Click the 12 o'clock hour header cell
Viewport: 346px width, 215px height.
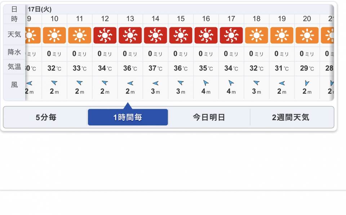point(105,19)
